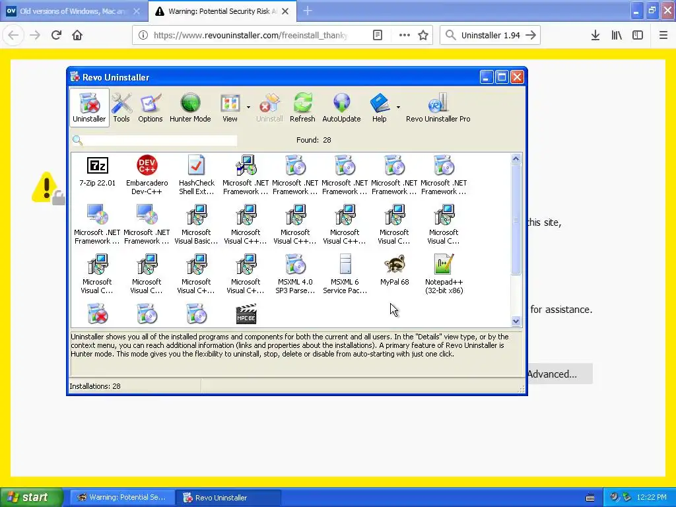Close the Potential Security Risk tab

(x=285, y=11)
